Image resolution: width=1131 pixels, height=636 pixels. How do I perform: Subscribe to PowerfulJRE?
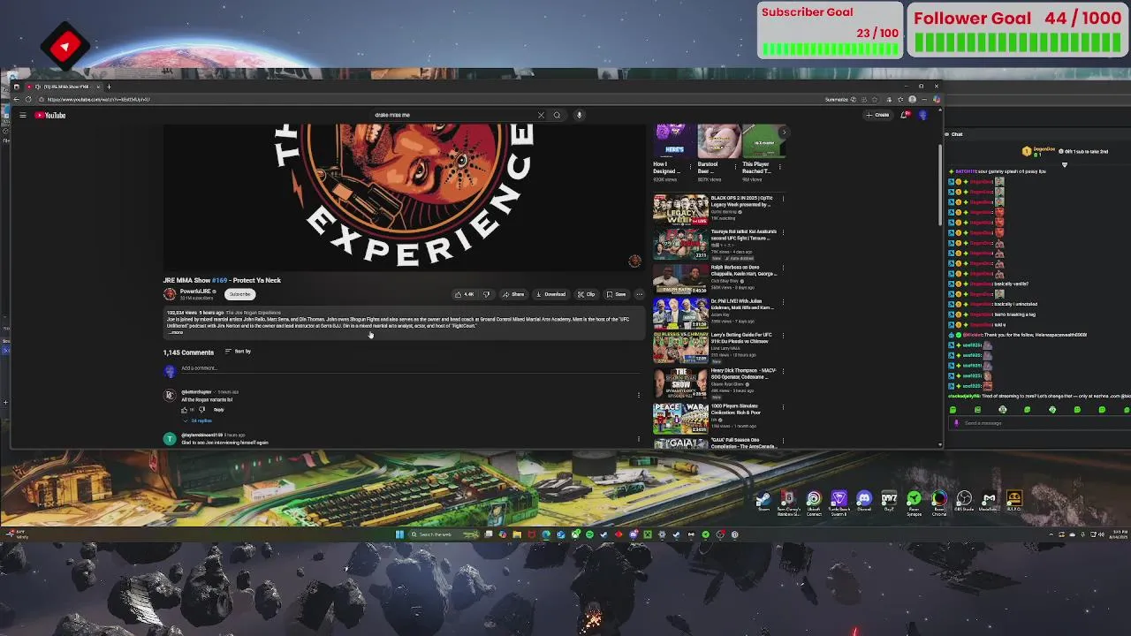tap(239, 294)
